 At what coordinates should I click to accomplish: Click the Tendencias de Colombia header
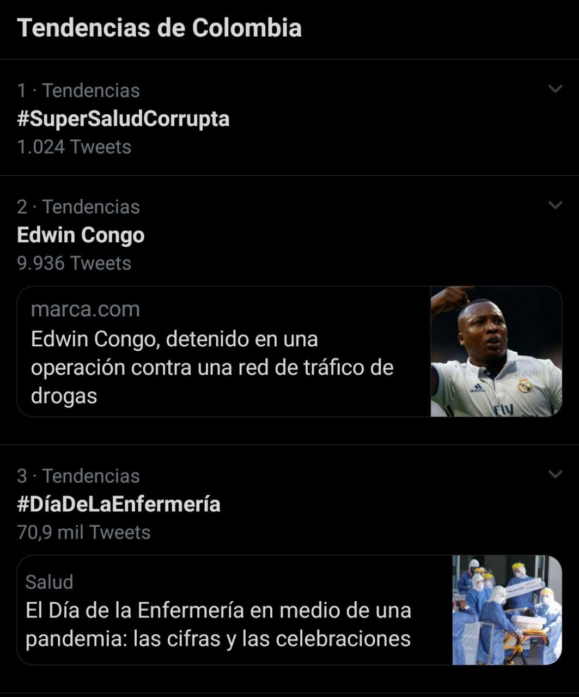click(159, 28)
